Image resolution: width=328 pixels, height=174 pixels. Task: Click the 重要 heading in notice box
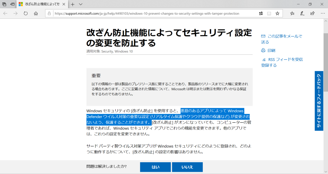point(96,76)
